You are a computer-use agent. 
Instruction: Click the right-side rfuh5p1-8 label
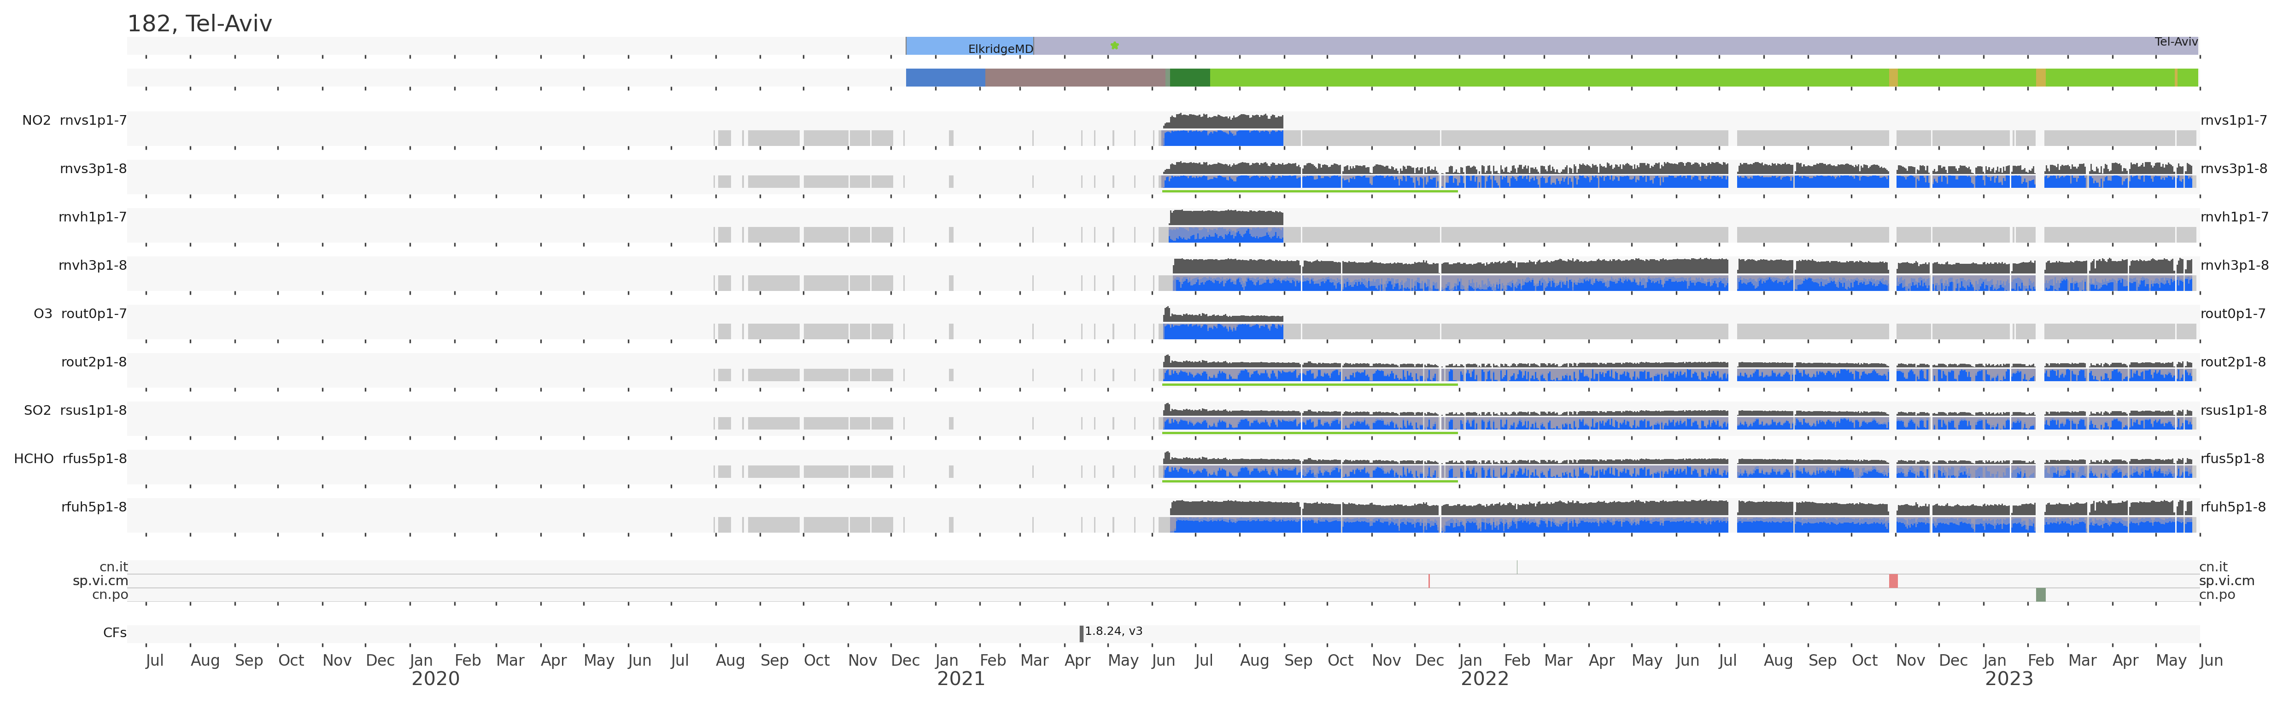pyautogui.click(x=2233, y=506)
